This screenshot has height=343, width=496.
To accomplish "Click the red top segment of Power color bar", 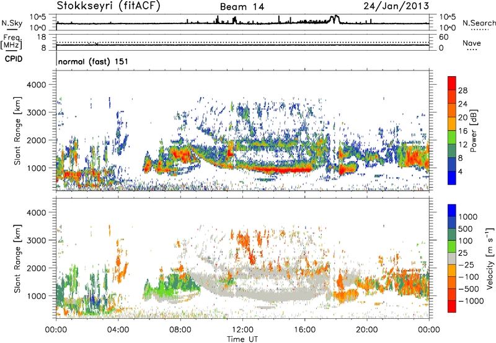I will click(x=452, y=84).
